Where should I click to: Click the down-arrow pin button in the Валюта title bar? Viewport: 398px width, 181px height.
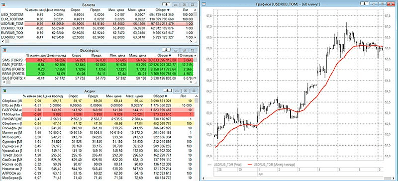pos(167,4)
